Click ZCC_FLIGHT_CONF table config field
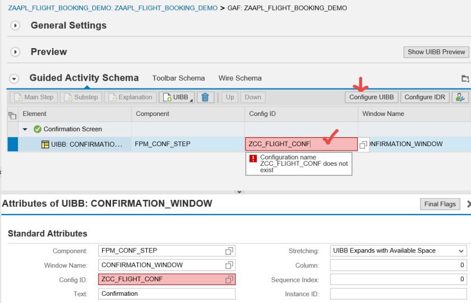 coord(301,144)
